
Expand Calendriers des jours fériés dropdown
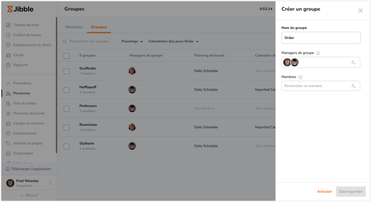(173, 41)
